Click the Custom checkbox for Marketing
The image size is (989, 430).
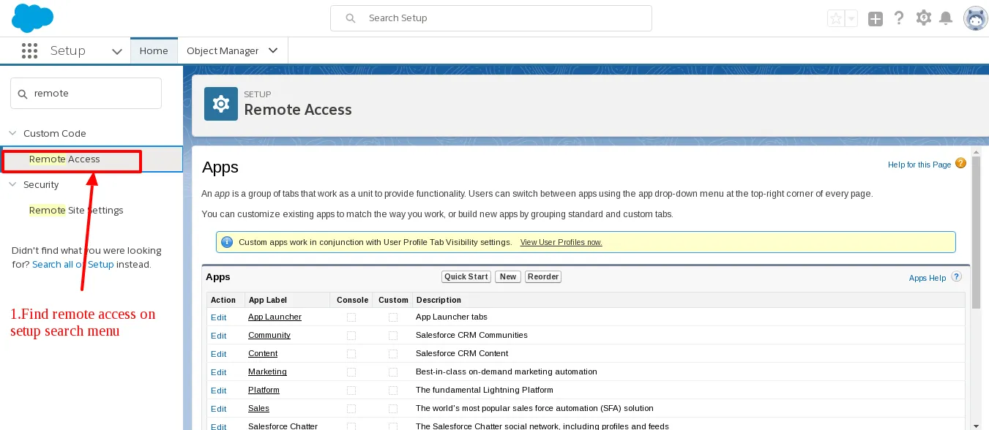click(393, 372)
